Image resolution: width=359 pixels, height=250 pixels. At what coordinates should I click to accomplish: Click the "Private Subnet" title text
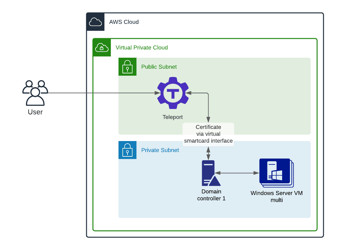coord(160,150)
